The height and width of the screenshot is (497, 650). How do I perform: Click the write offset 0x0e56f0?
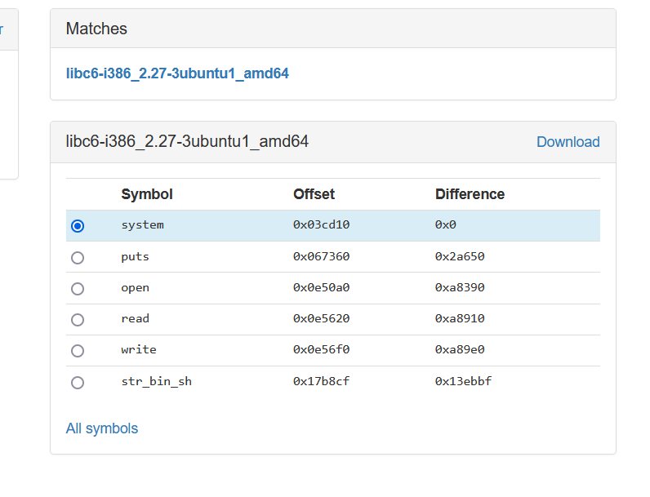[321, 349]
